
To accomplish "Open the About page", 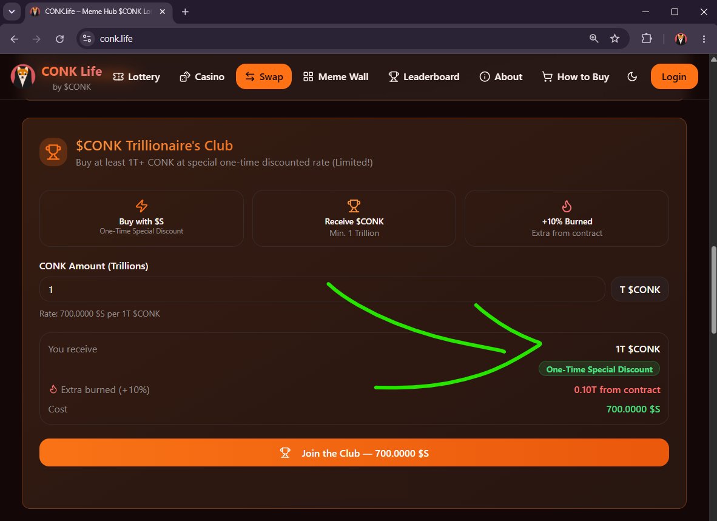I will [x=500, y=77].
